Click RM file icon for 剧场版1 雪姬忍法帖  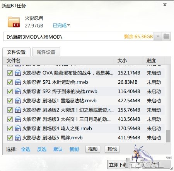[x=18, y=101]
